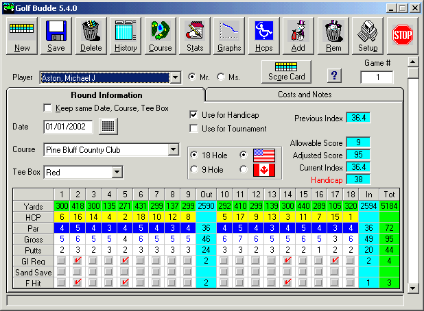Click the Adjusted Score value 95
Viewport: 424px width, 311px height.
359,155
